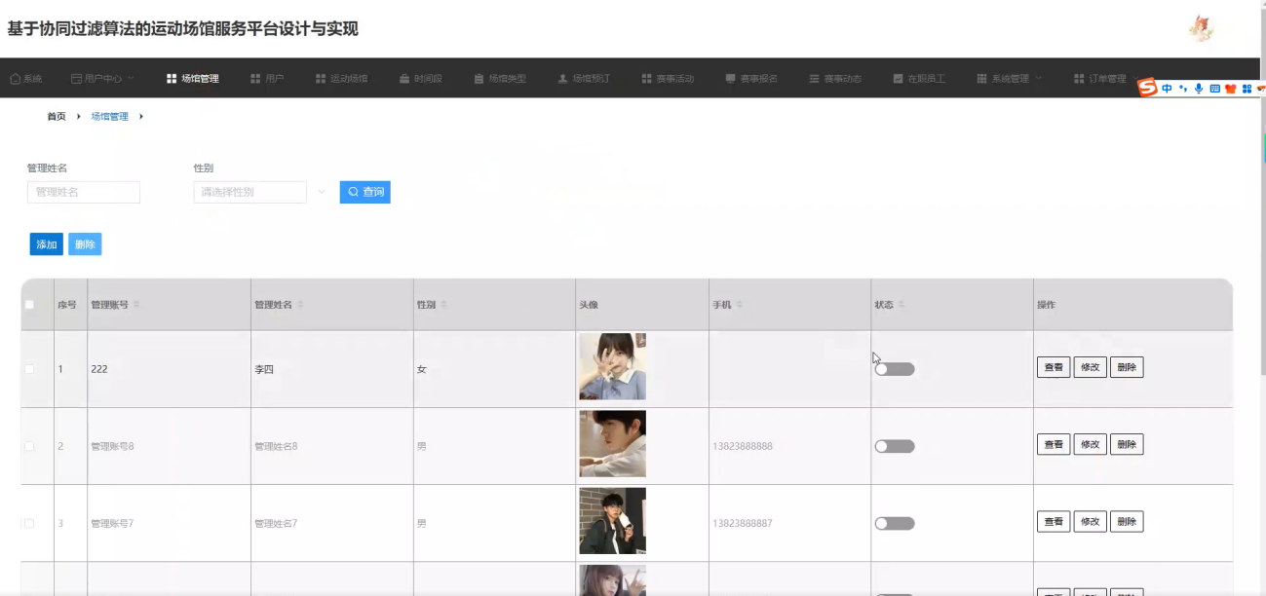Click 修改 for row 管理账号7
Image resolution: width=1266 pixels, height=596 pixels.
[1091, 522]
